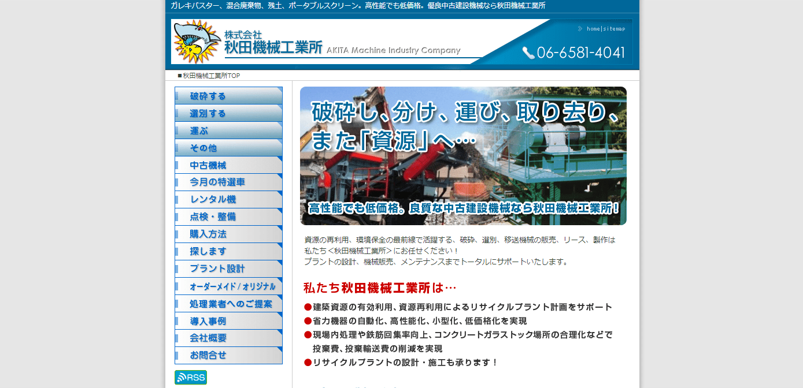Open the 破砕する menu item
Screen dimensions: 803x388
click(228, 96)
